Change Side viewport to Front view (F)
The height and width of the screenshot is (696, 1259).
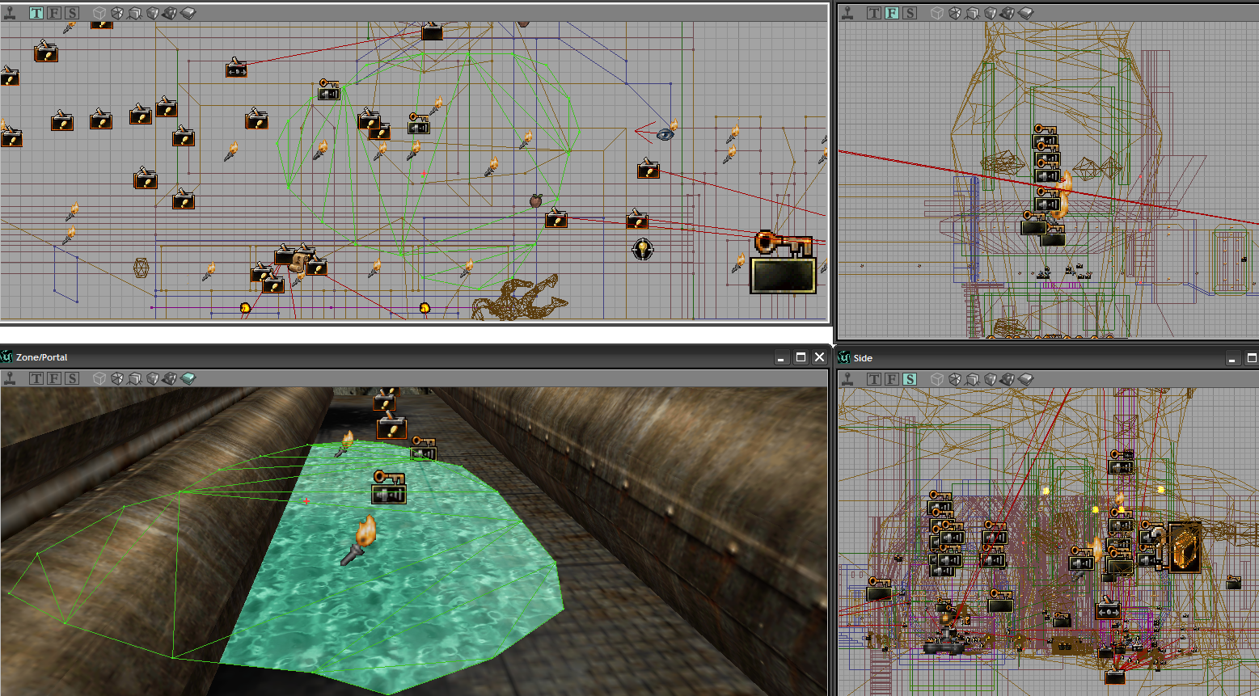click(892, 379)
